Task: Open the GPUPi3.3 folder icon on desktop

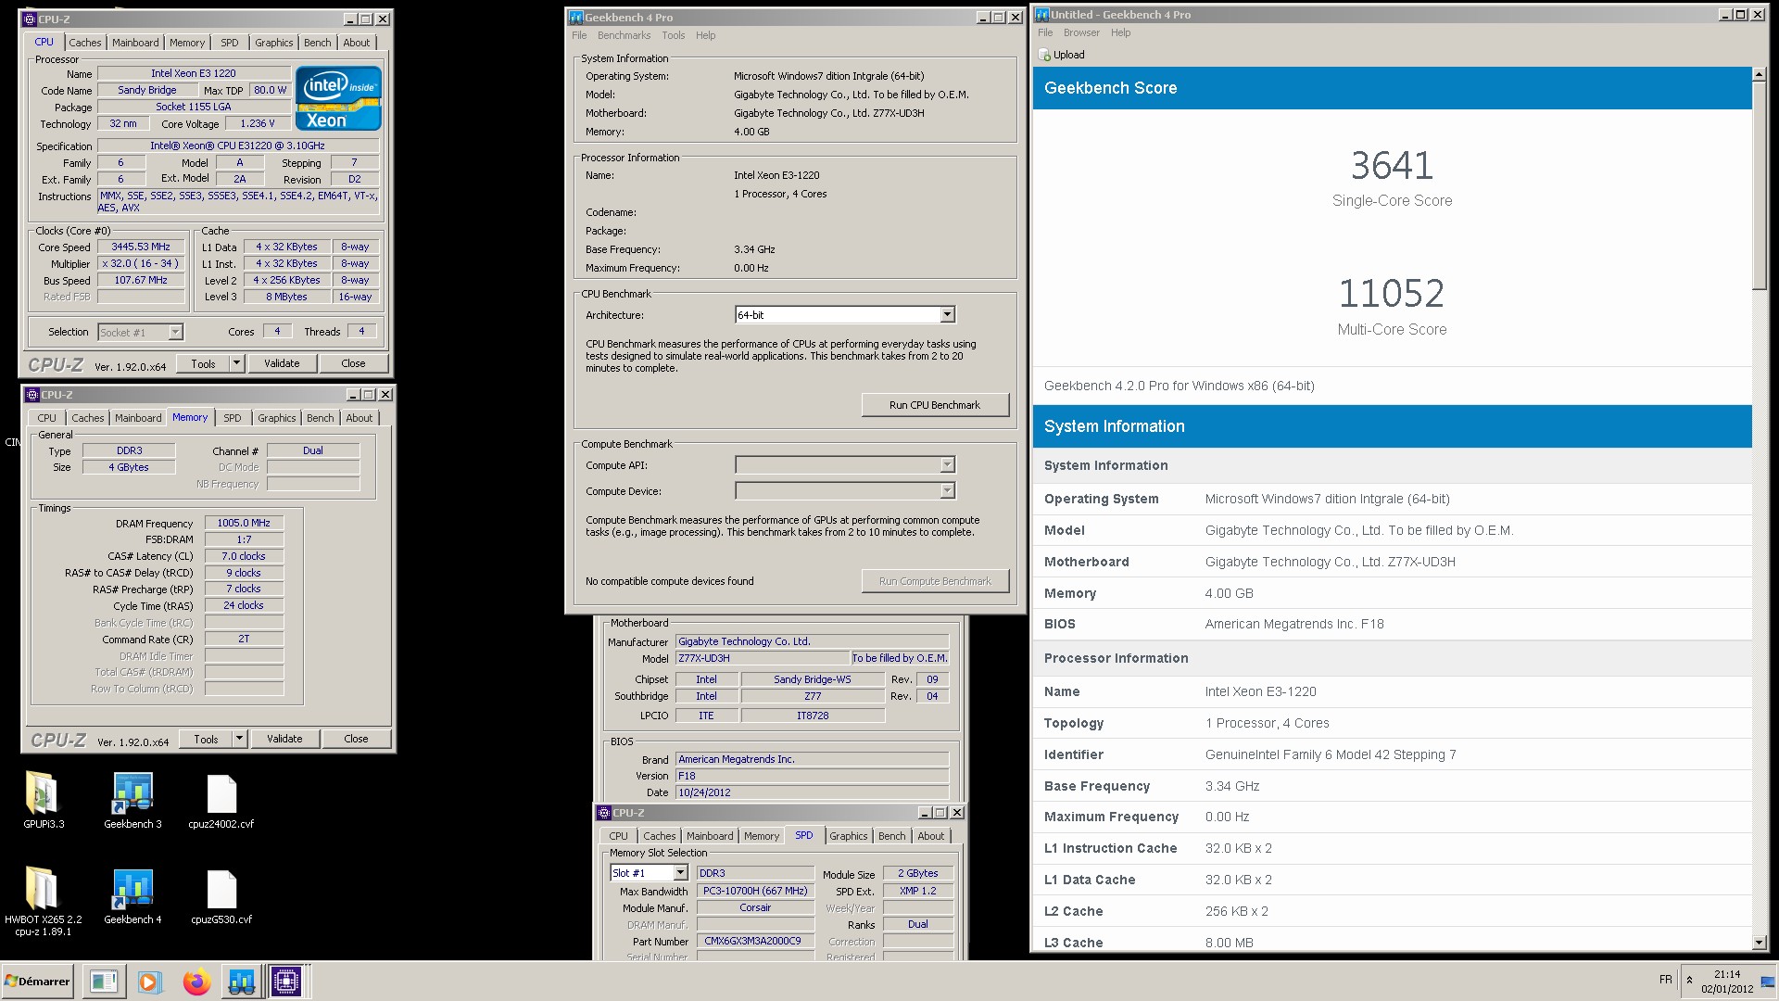Action: click(x=43, y=793)
